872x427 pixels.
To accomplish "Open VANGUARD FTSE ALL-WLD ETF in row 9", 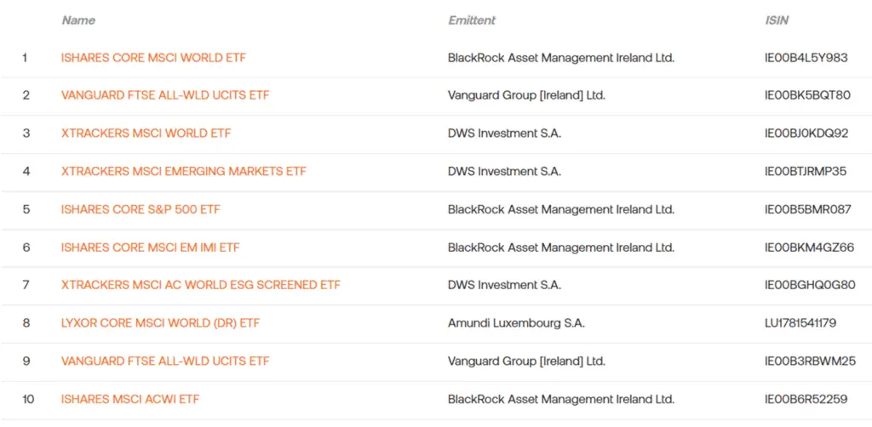I will pos(165,362).
